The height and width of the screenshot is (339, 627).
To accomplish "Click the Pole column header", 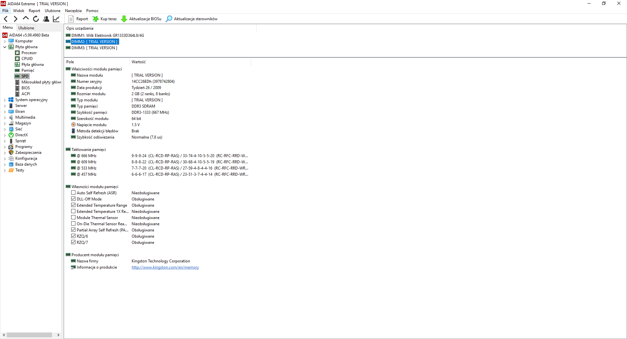I will (97, 62).
